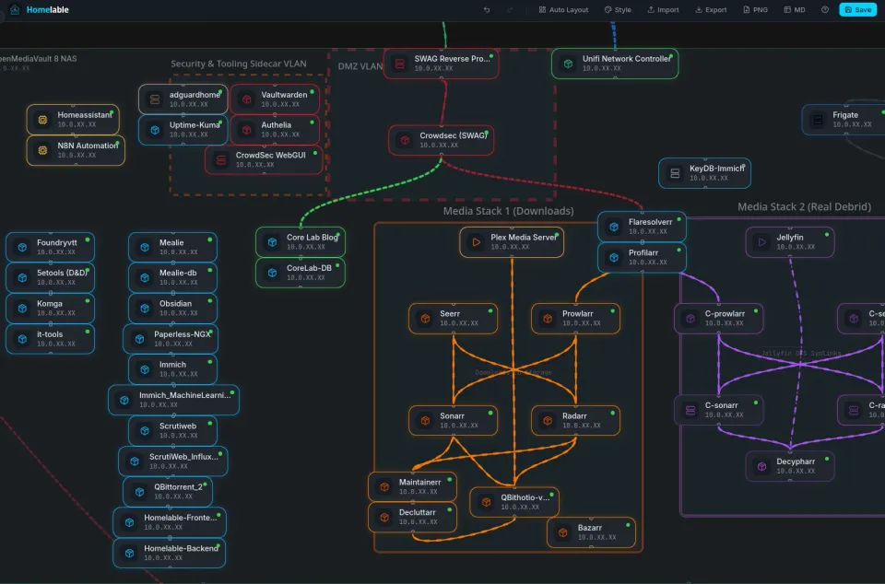Select the Komga node

tap(50, 308)
